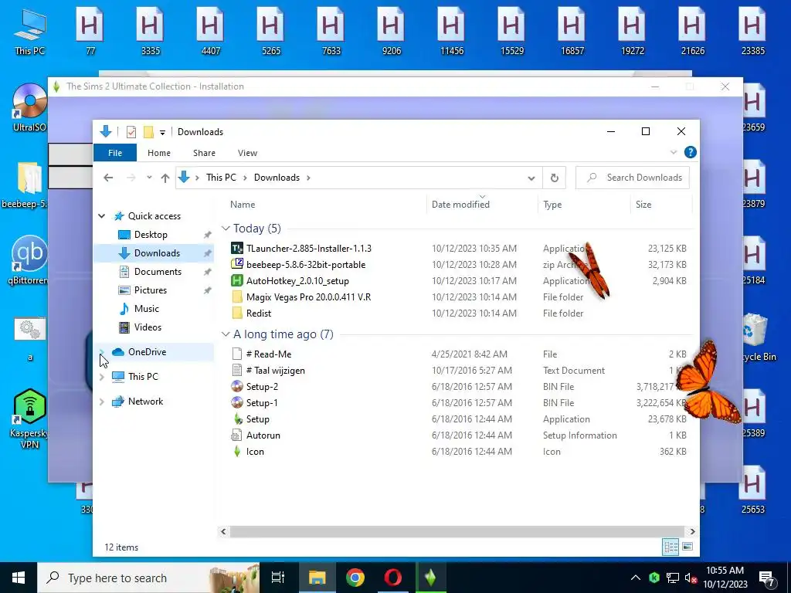Go back with the Back arrow
This screenshot has height=593, width=791.
pos(108,178)
